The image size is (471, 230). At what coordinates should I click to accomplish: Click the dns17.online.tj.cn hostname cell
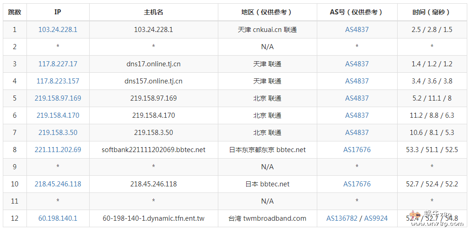click(153, 64)
